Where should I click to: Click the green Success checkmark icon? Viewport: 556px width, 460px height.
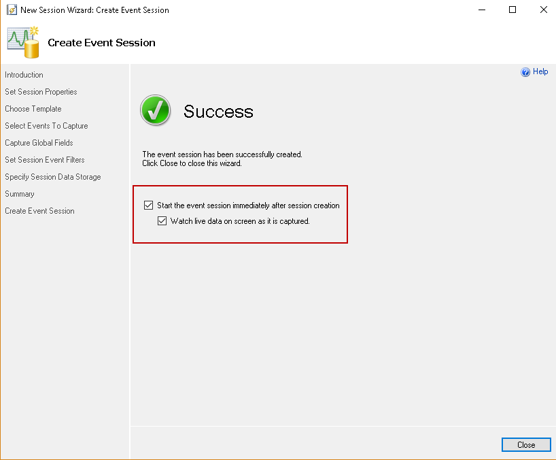(x=155, y=110)
